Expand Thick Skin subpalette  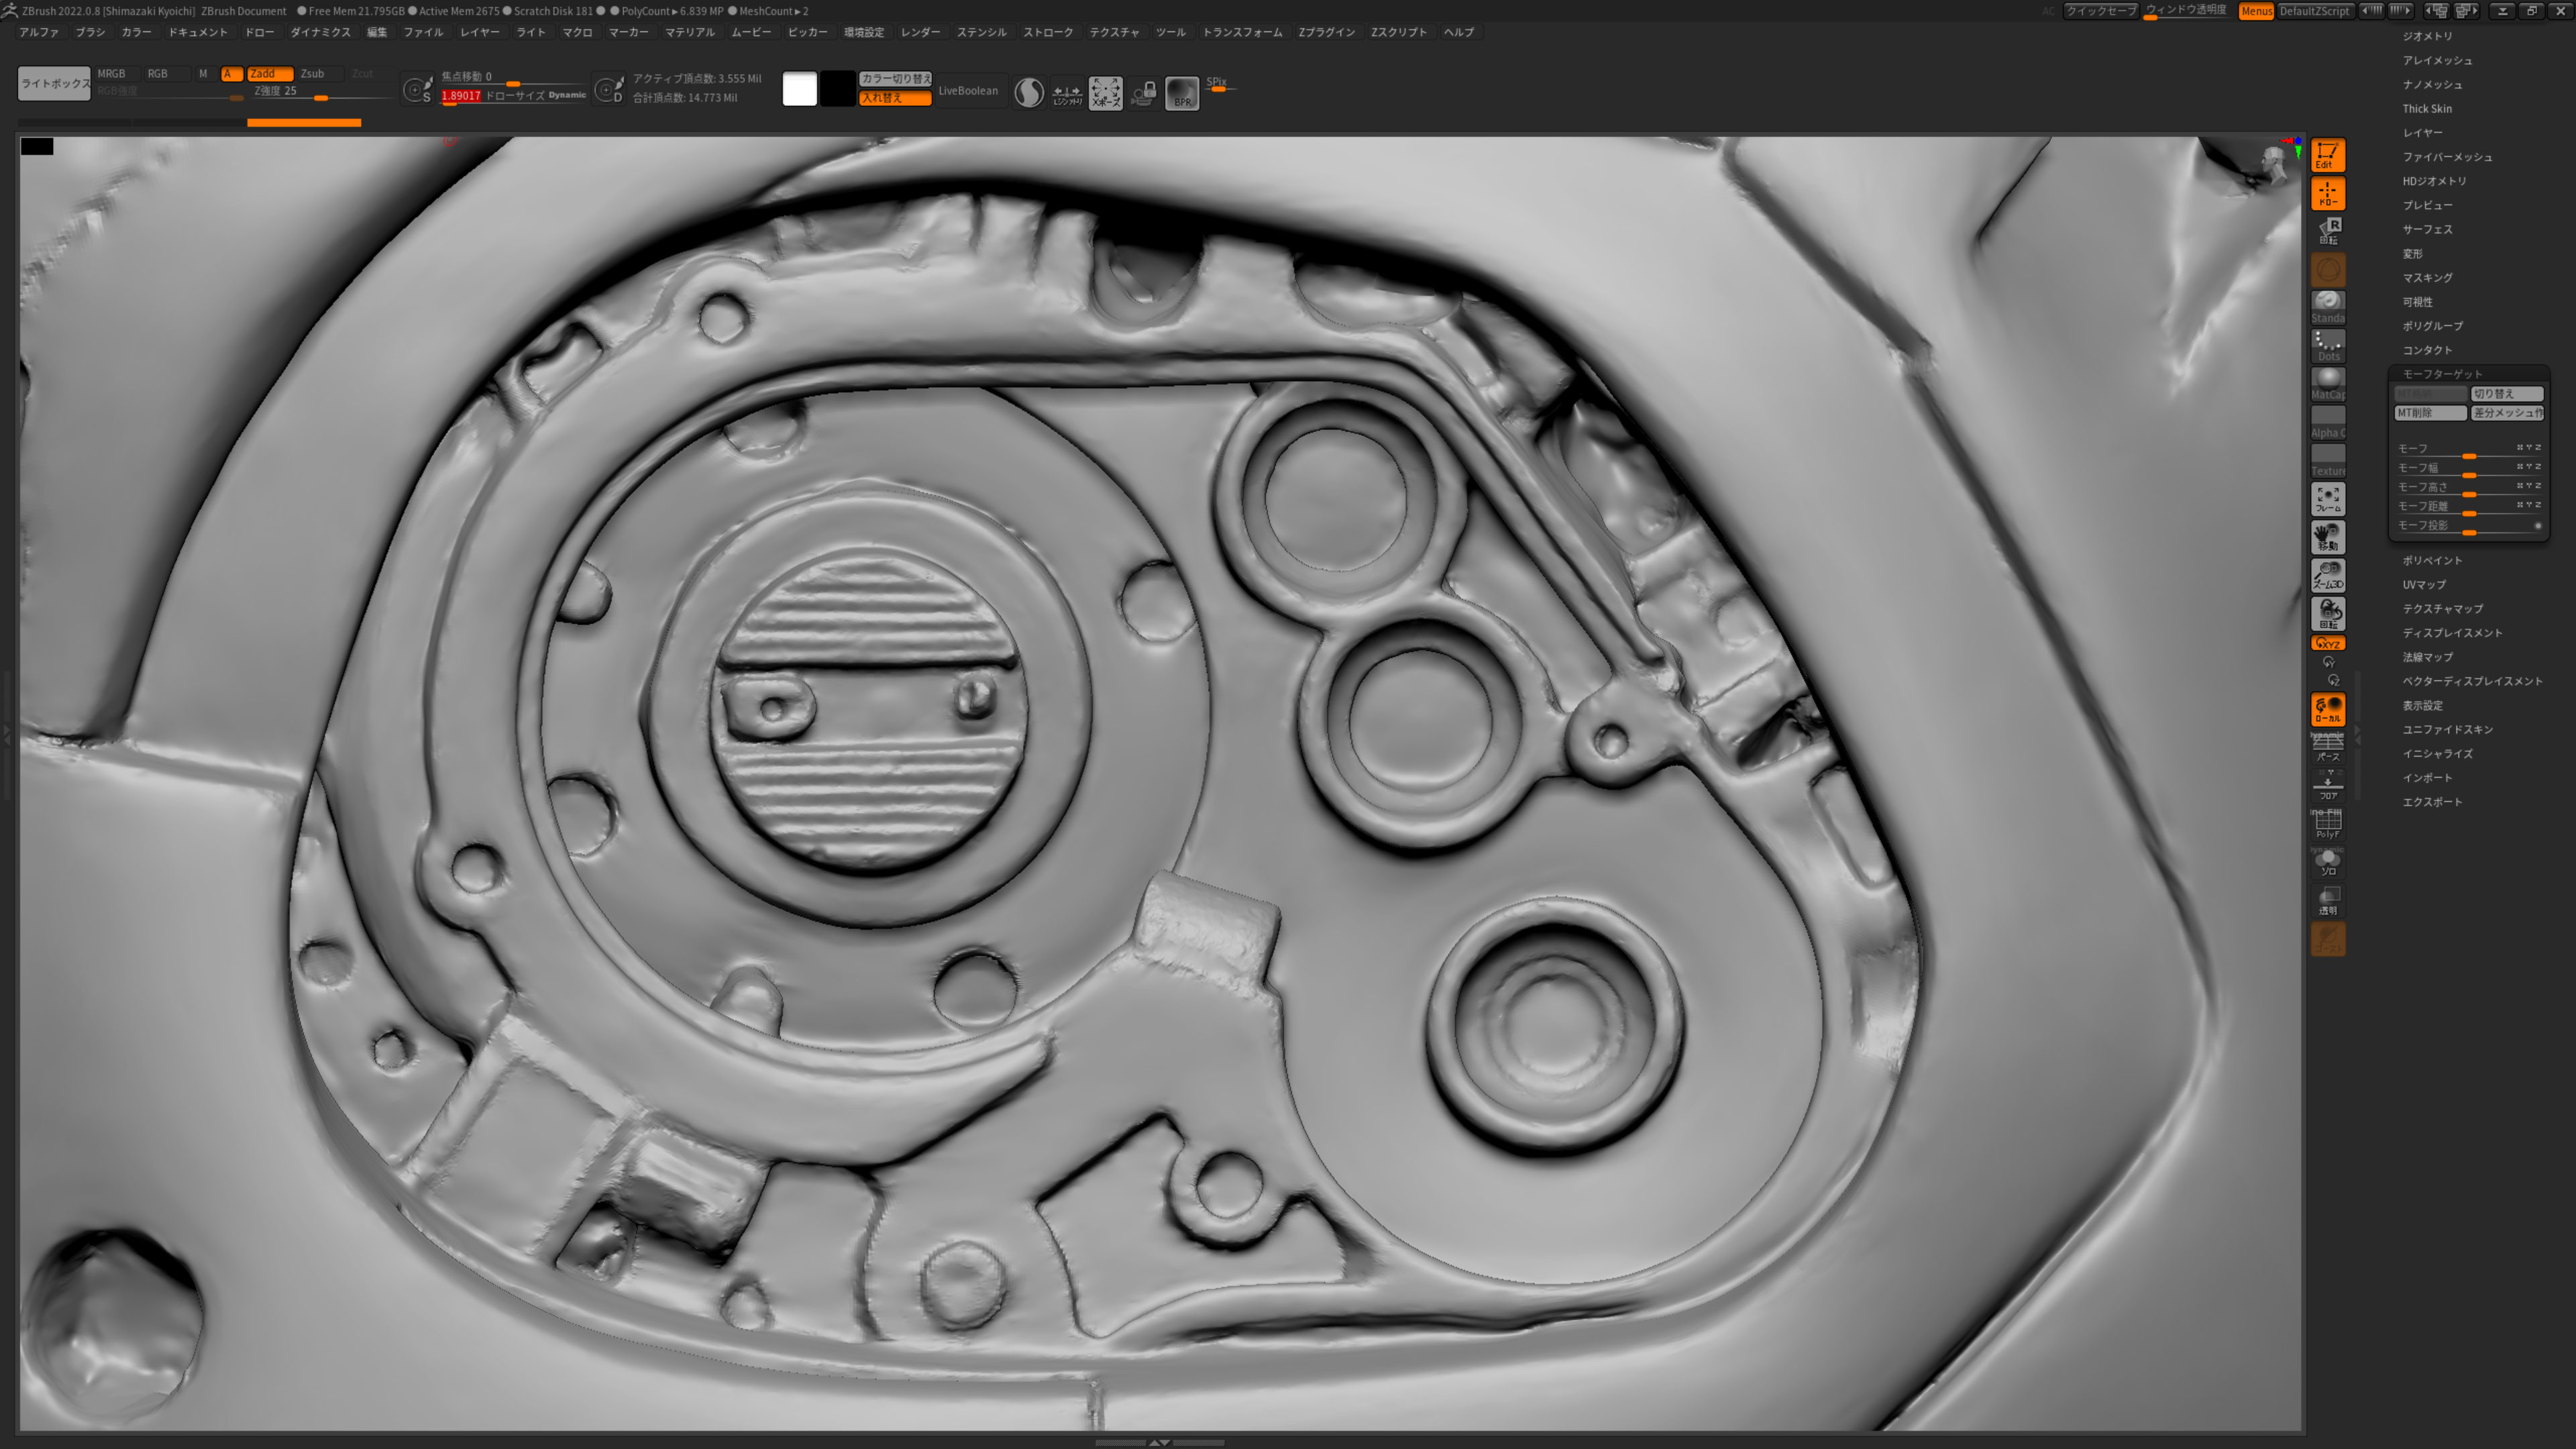2427,109
